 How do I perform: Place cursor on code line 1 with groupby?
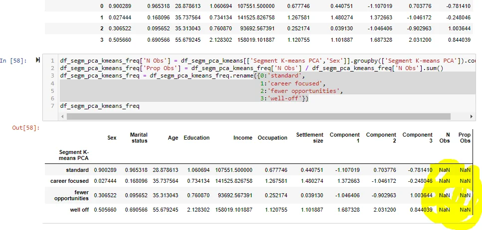249,61
